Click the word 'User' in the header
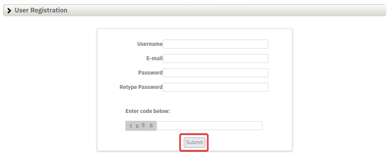Screen dimensions: 389x160 point(21,10)
